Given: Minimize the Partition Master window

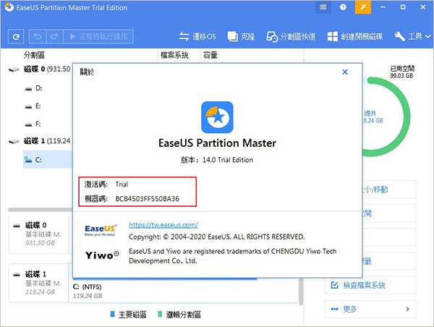Looking at the screenshot, I should pos(383,7).
